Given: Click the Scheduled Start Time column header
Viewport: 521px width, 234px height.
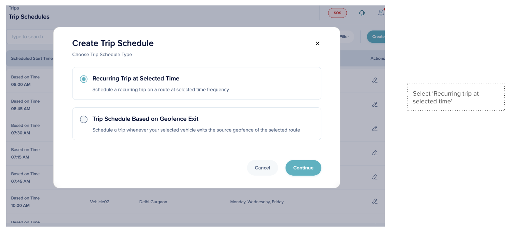Looking at the screenshot, I should pyautogui.click(x=32, y=58).
